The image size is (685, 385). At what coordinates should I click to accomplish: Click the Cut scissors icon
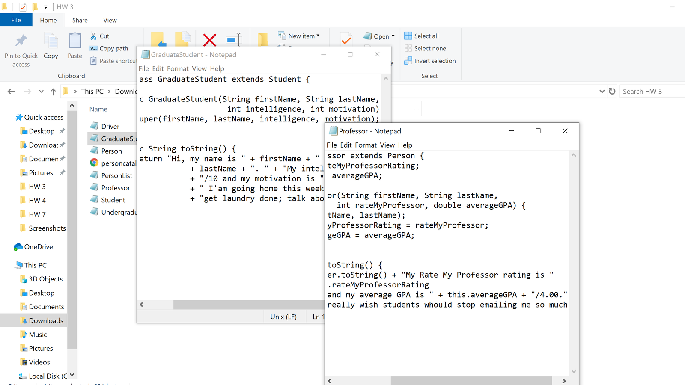[x=93, y=36]
